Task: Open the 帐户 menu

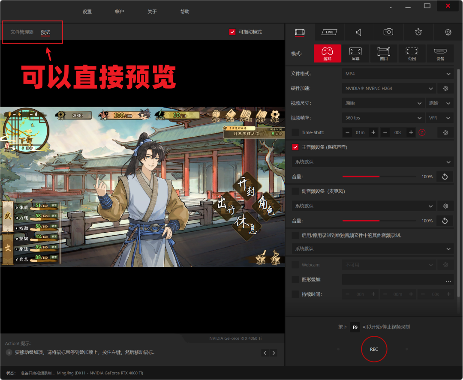Action: [x=120, y=12]
